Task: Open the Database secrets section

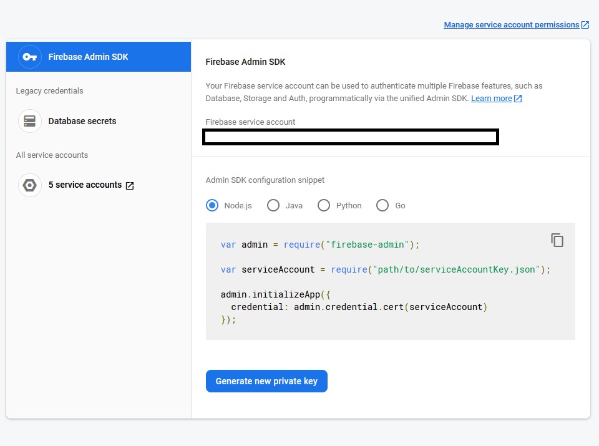Action: (x=82, y=121)
